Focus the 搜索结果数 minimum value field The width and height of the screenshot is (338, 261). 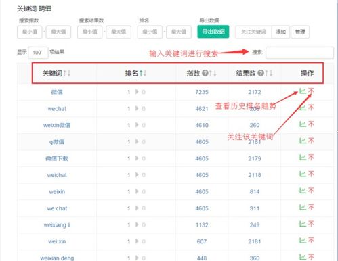point(89,32)
